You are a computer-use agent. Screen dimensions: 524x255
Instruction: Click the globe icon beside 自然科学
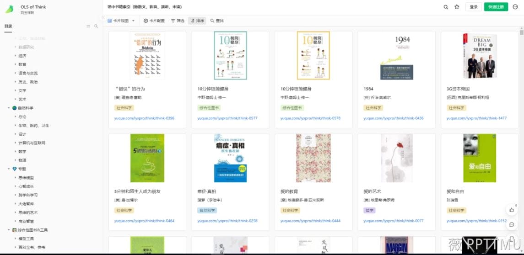[14, 108]
